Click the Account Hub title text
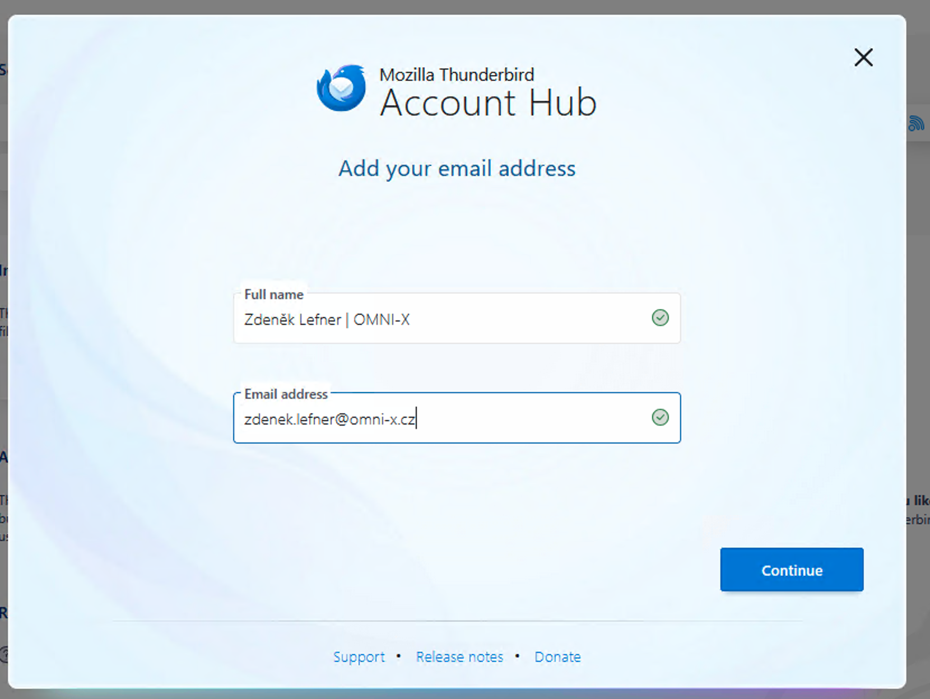This screenshot has width=930, height=699. click(x=488, y=104)
